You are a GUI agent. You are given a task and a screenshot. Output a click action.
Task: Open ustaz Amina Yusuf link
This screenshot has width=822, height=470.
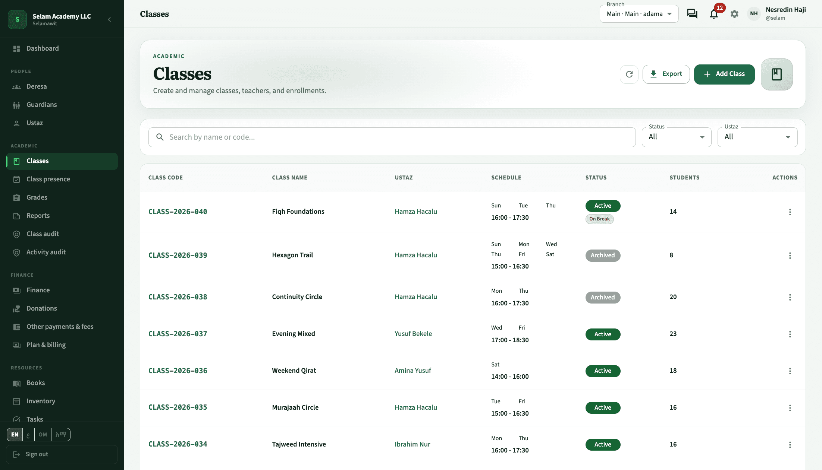coord(413,371)
